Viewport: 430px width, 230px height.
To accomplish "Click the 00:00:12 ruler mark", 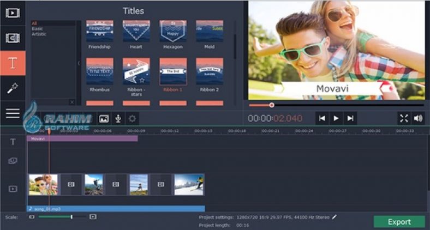I will [x=170, y=131].
